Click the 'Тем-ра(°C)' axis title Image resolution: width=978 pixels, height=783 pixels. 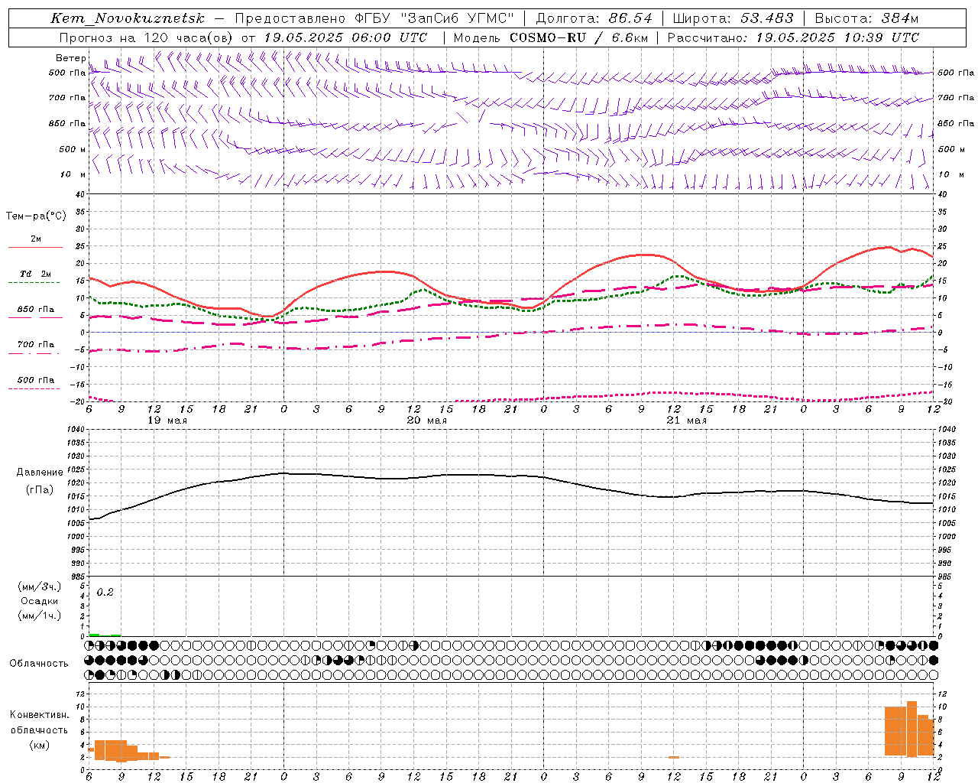pos(36,216)
